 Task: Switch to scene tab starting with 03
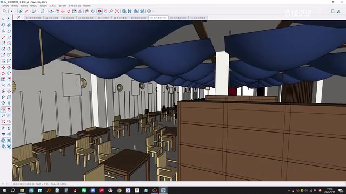69,18
